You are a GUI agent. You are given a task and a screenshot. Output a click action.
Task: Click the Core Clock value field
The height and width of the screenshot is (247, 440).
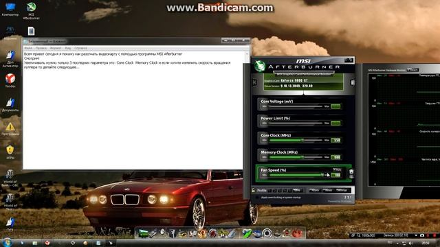[336, 140]
